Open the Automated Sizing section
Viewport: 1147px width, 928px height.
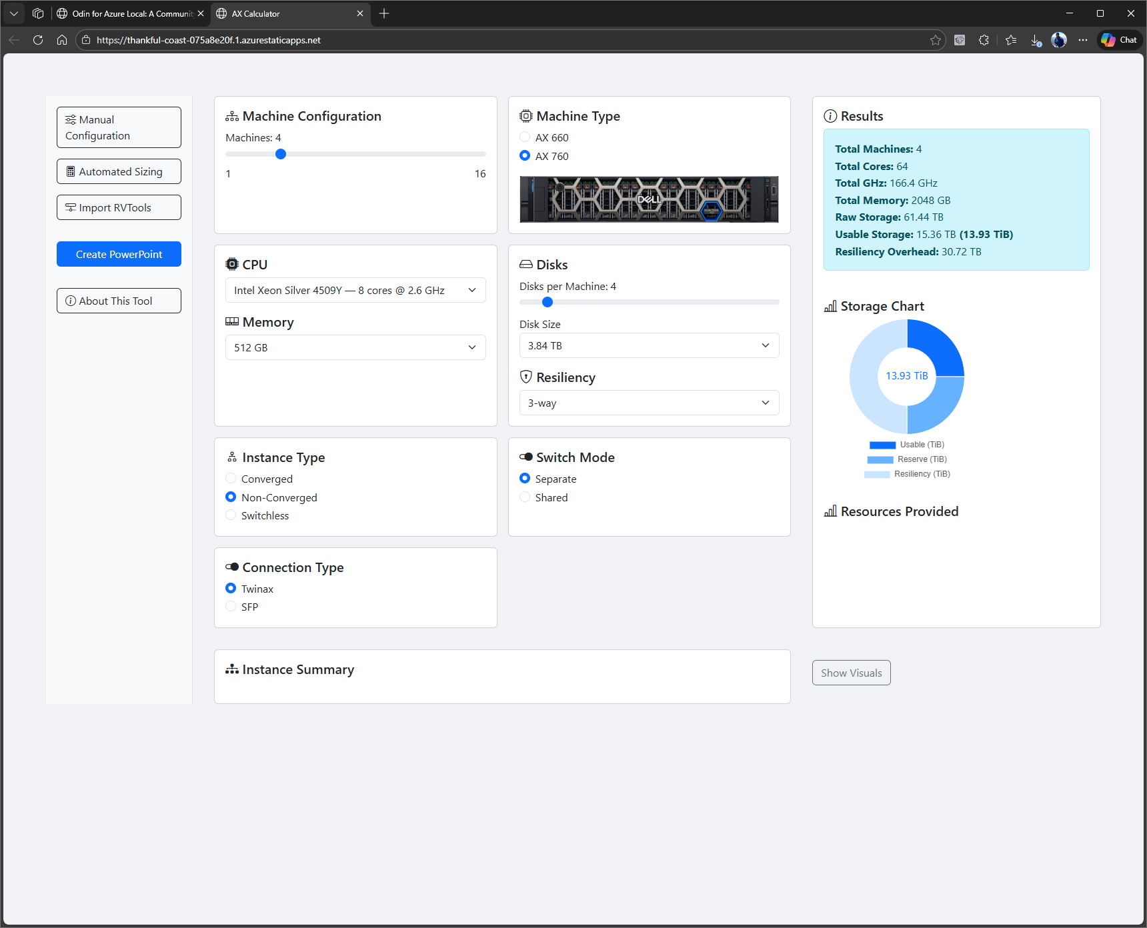(119, 171)
